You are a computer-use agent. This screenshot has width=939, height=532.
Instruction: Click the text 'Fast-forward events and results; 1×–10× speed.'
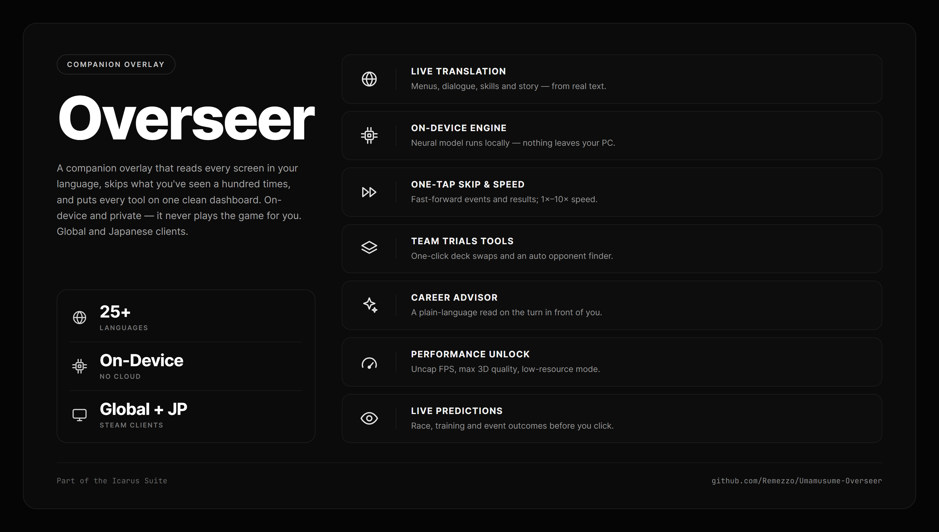[504, 200]
